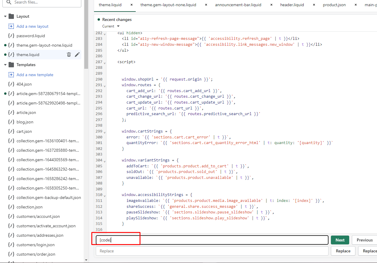Open theme.gem-layout-none.liquid in sidebar
Viewport: 377px width, 263px height.
point(44,45)
